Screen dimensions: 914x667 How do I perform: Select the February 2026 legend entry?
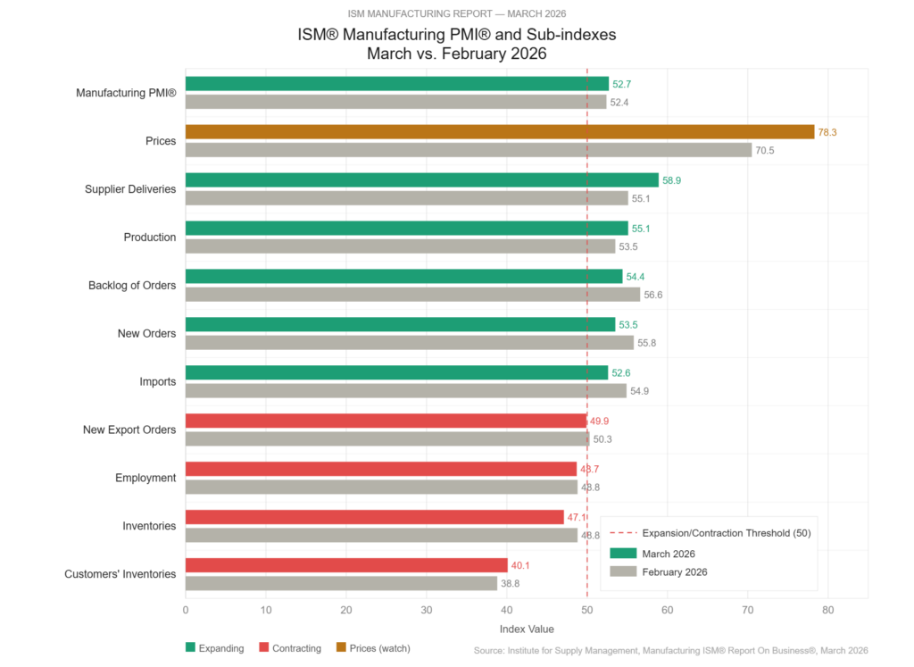[674, 571]
